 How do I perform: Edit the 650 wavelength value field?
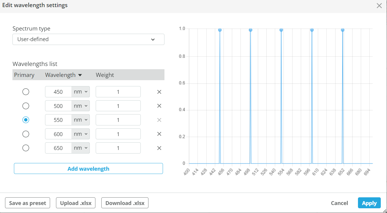click(58, 148)
